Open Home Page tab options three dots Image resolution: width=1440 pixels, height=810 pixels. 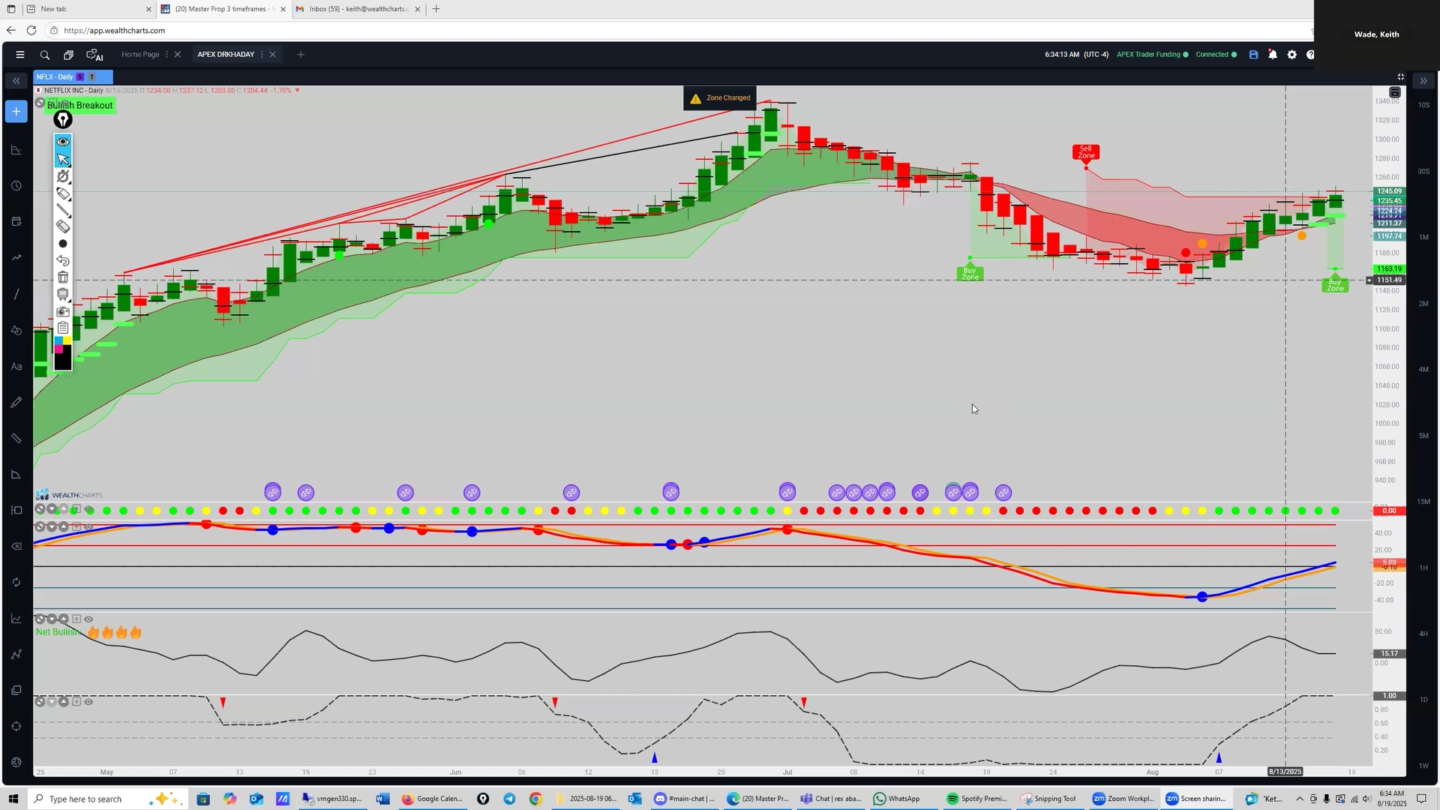click(166, 55)
